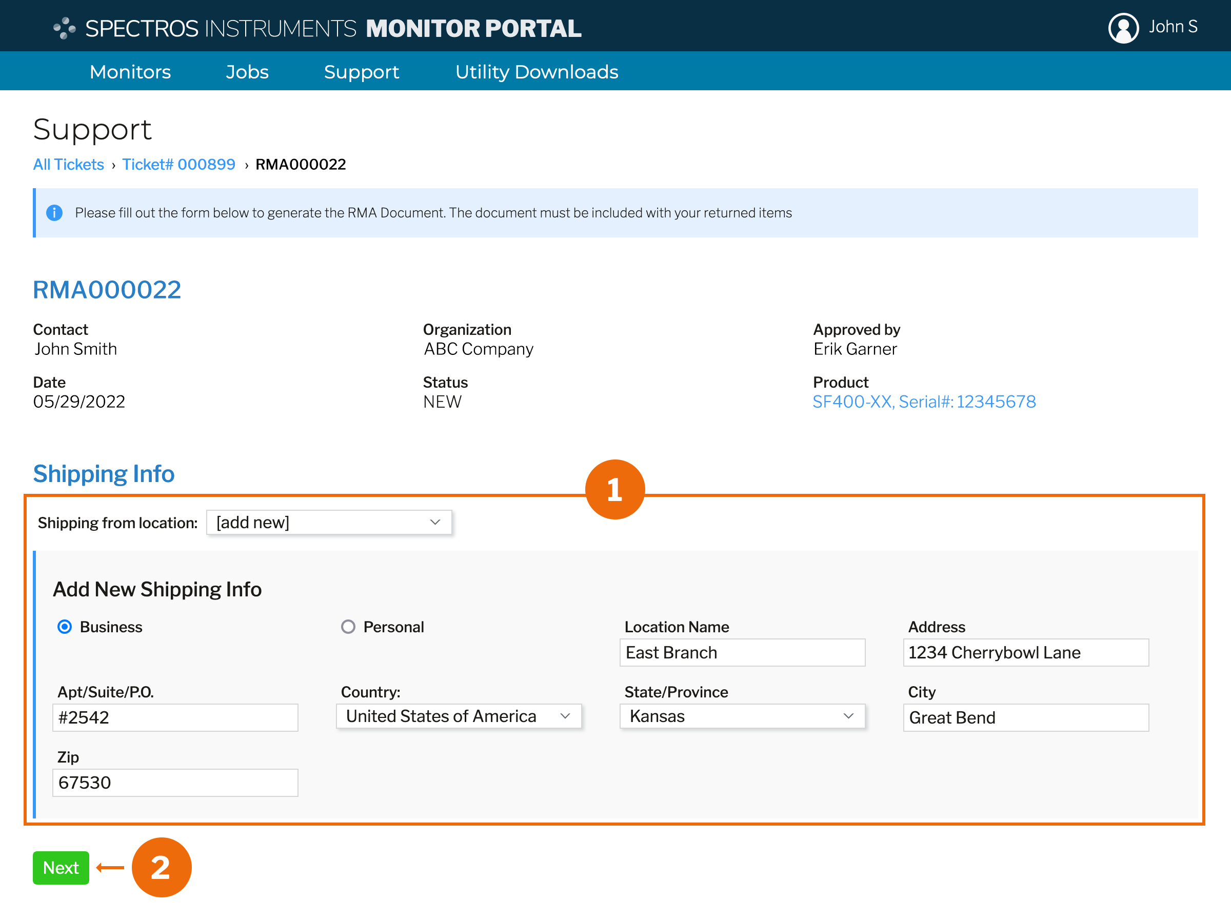Image resolution: width=1231 pixels, height=921 pixels.
Task: Open the Monitors menu
Action: coord(130,72)
